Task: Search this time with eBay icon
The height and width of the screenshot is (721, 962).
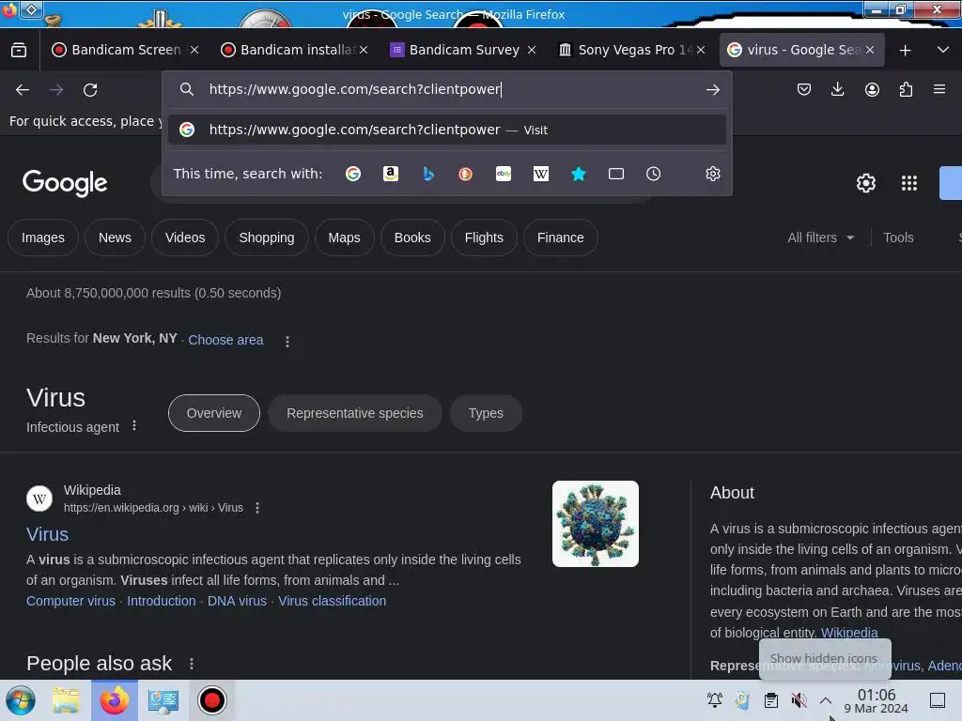Action: click(504, 174)
